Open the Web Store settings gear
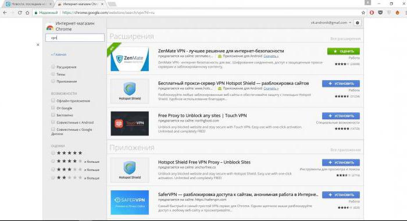 (358, 23)
